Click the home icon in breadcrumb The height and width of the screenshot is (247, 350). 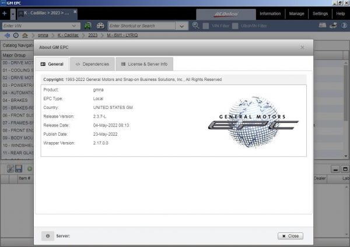25,35
